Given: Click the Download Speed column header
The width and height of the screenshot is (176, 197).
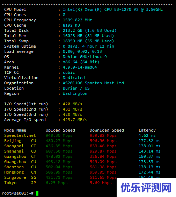Looking at the screenshot, I should [x=107, y=130].
